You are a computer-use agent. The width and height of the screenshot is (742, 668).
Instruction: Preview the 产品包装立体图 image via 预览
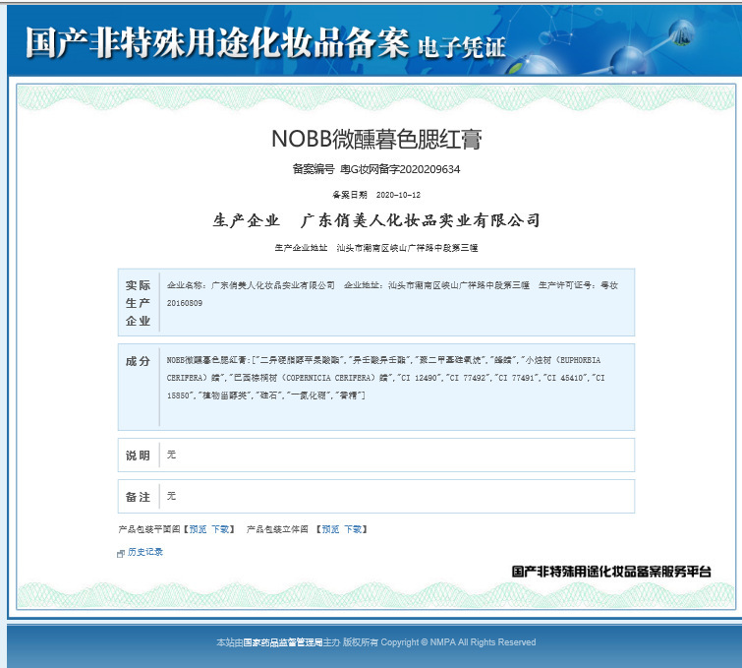pos(329,529)
